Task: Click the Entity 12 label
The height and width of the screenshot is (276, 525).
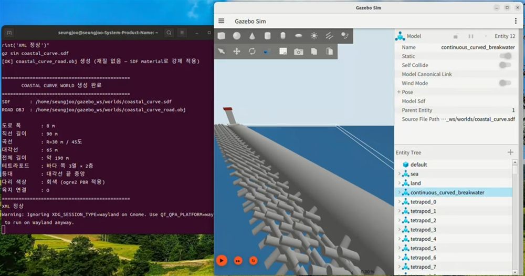Action: [x=505, y=36]
